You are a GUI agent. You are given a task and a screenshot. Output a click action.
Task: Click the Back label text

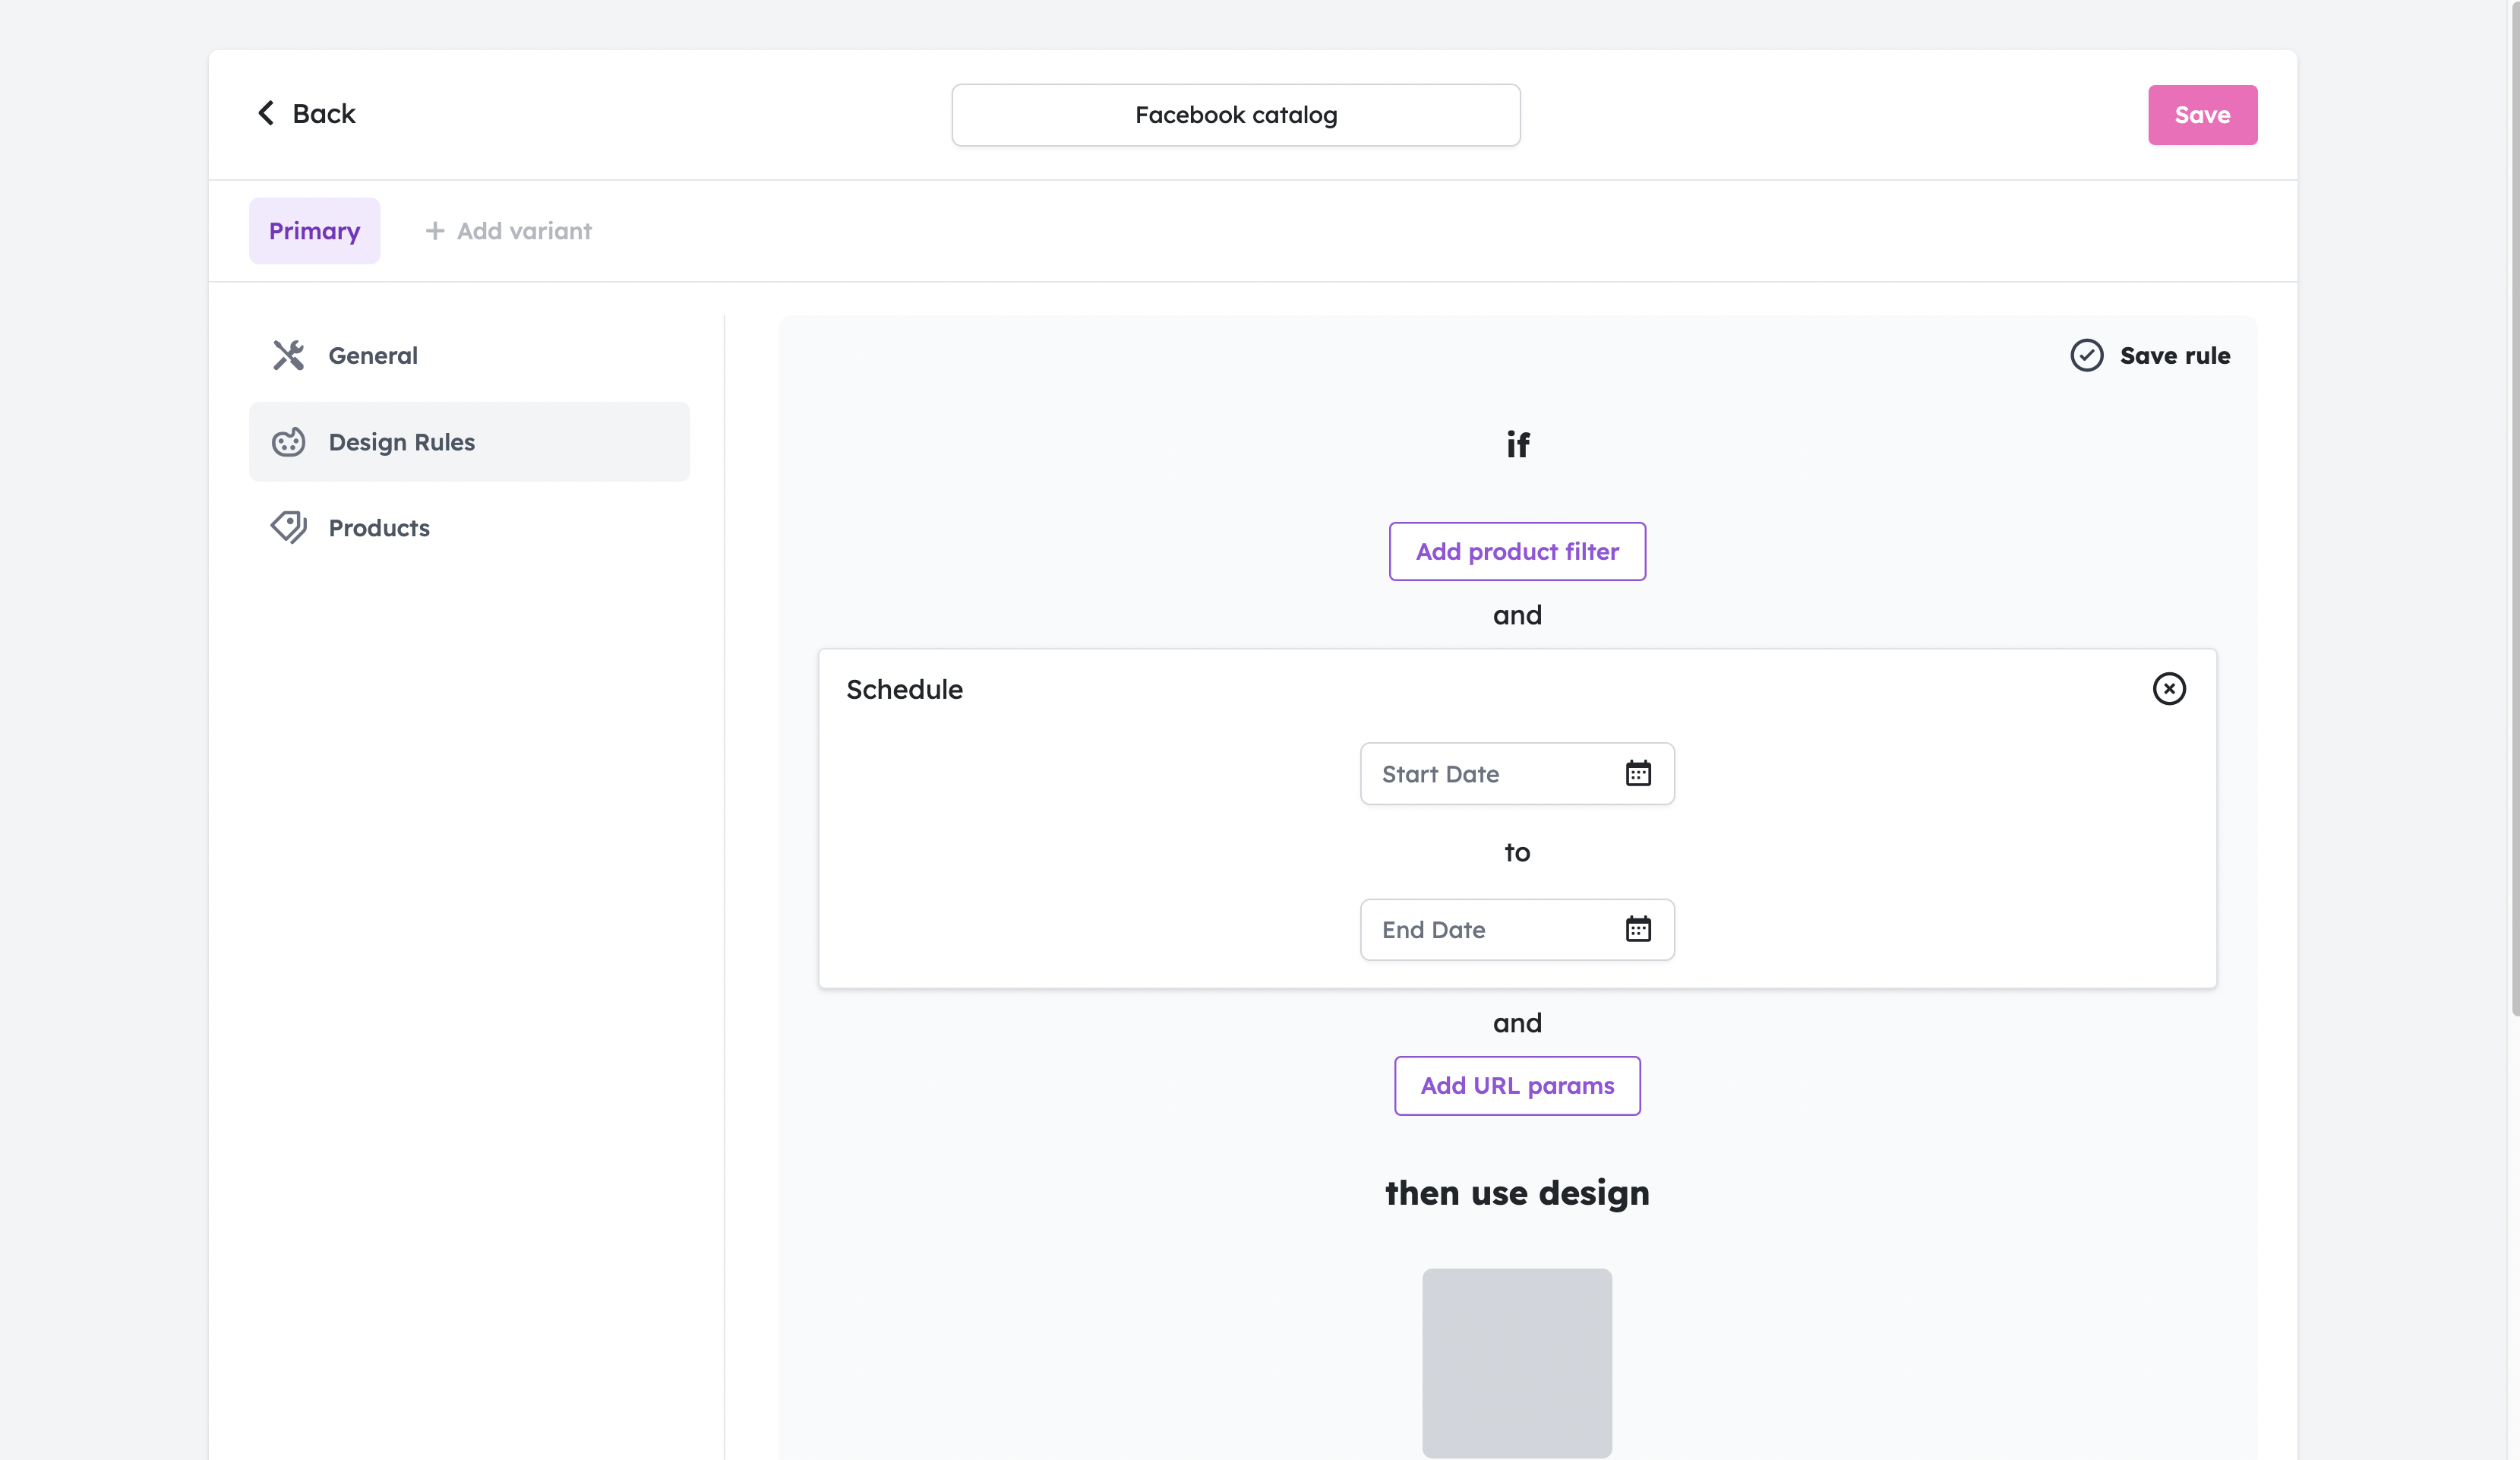324,114
